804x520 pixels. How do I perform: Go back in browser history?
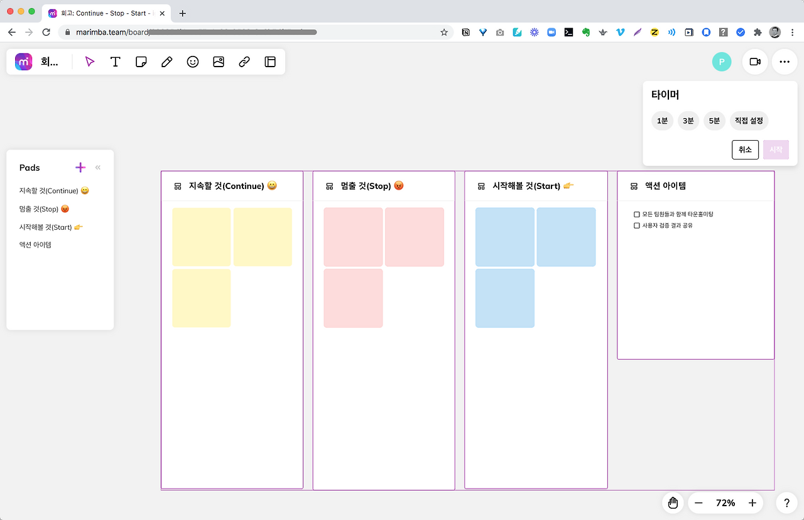11,32
